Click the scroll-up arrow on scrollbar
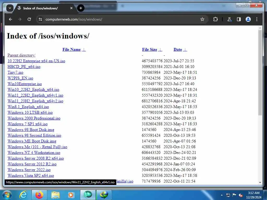The image size is (267, 200). [x=260, y=28]
